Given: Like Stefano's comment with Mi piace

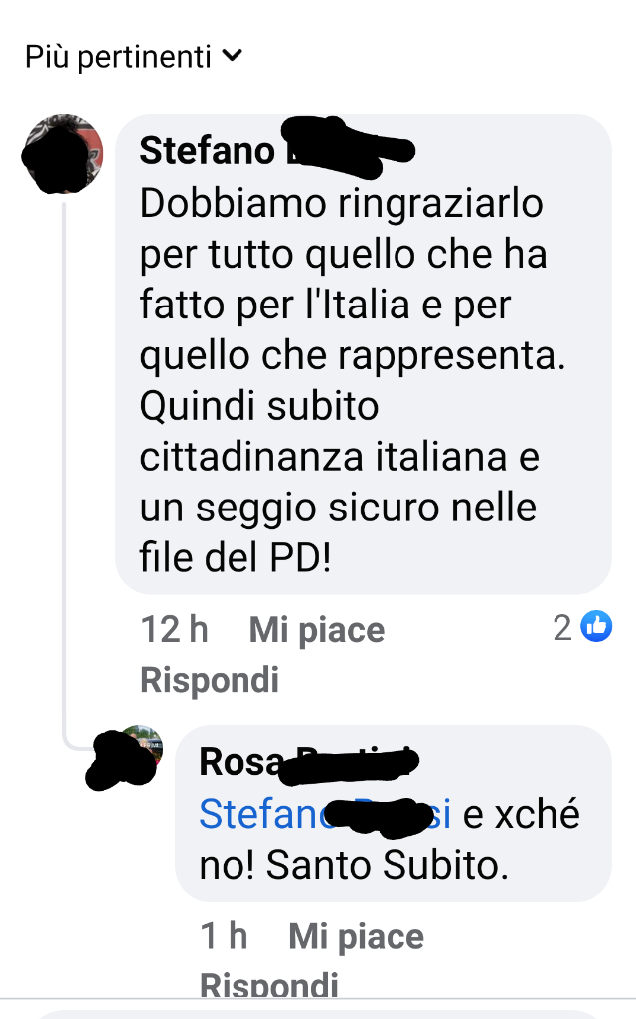Looking at the screenshot, I should 317,630.
